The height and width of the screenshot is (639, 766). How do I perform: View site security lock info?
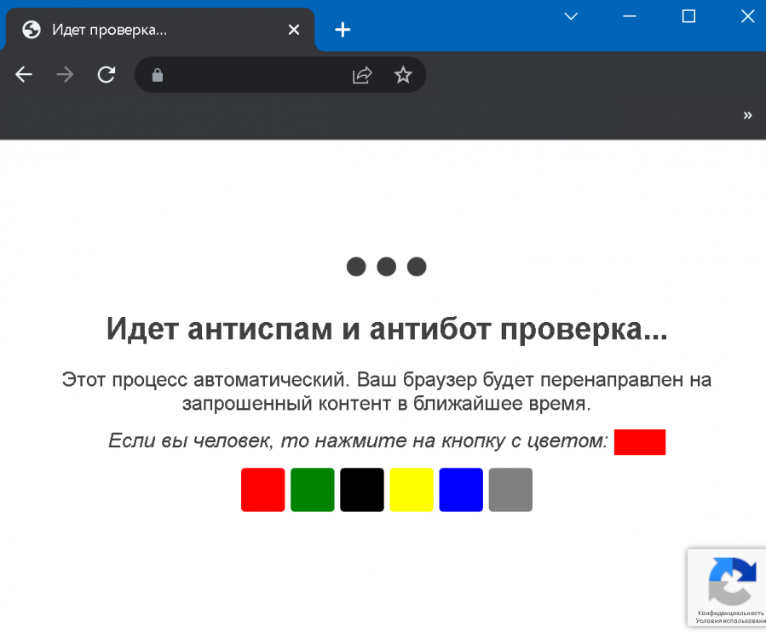[158, 75]
